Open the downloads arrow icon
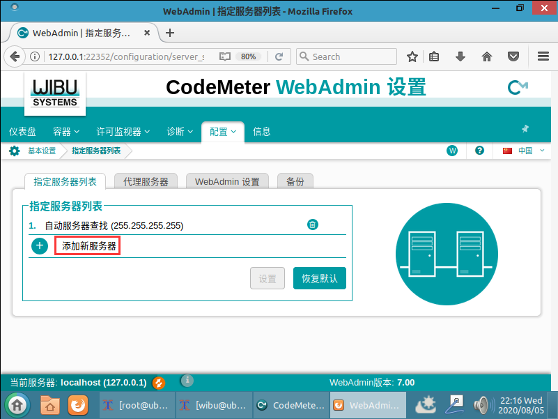This screenshot has height=419, width=558. tap(460, 56)
